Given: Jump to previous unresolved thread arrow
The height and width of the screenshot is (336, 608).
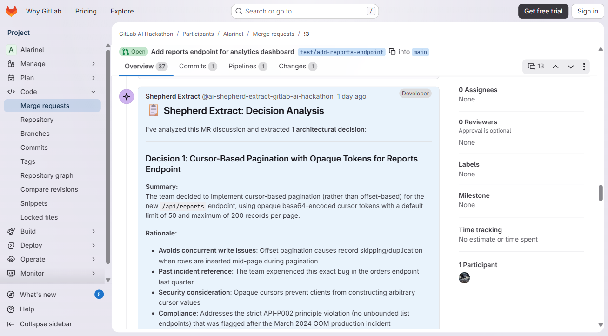Looking at the screenshot, I should pos(555,67).
